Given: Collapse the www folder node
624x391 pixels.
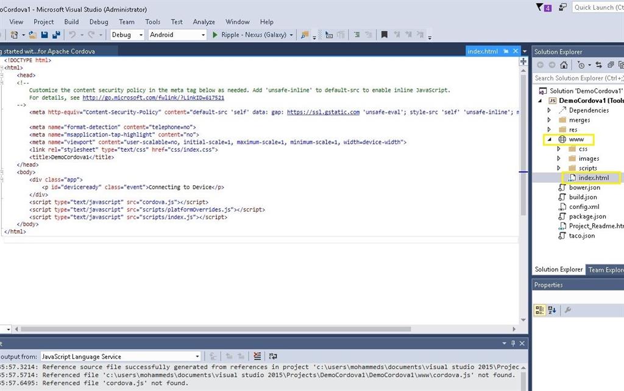Looking at the screenshot, I should [x=549, y=139].
